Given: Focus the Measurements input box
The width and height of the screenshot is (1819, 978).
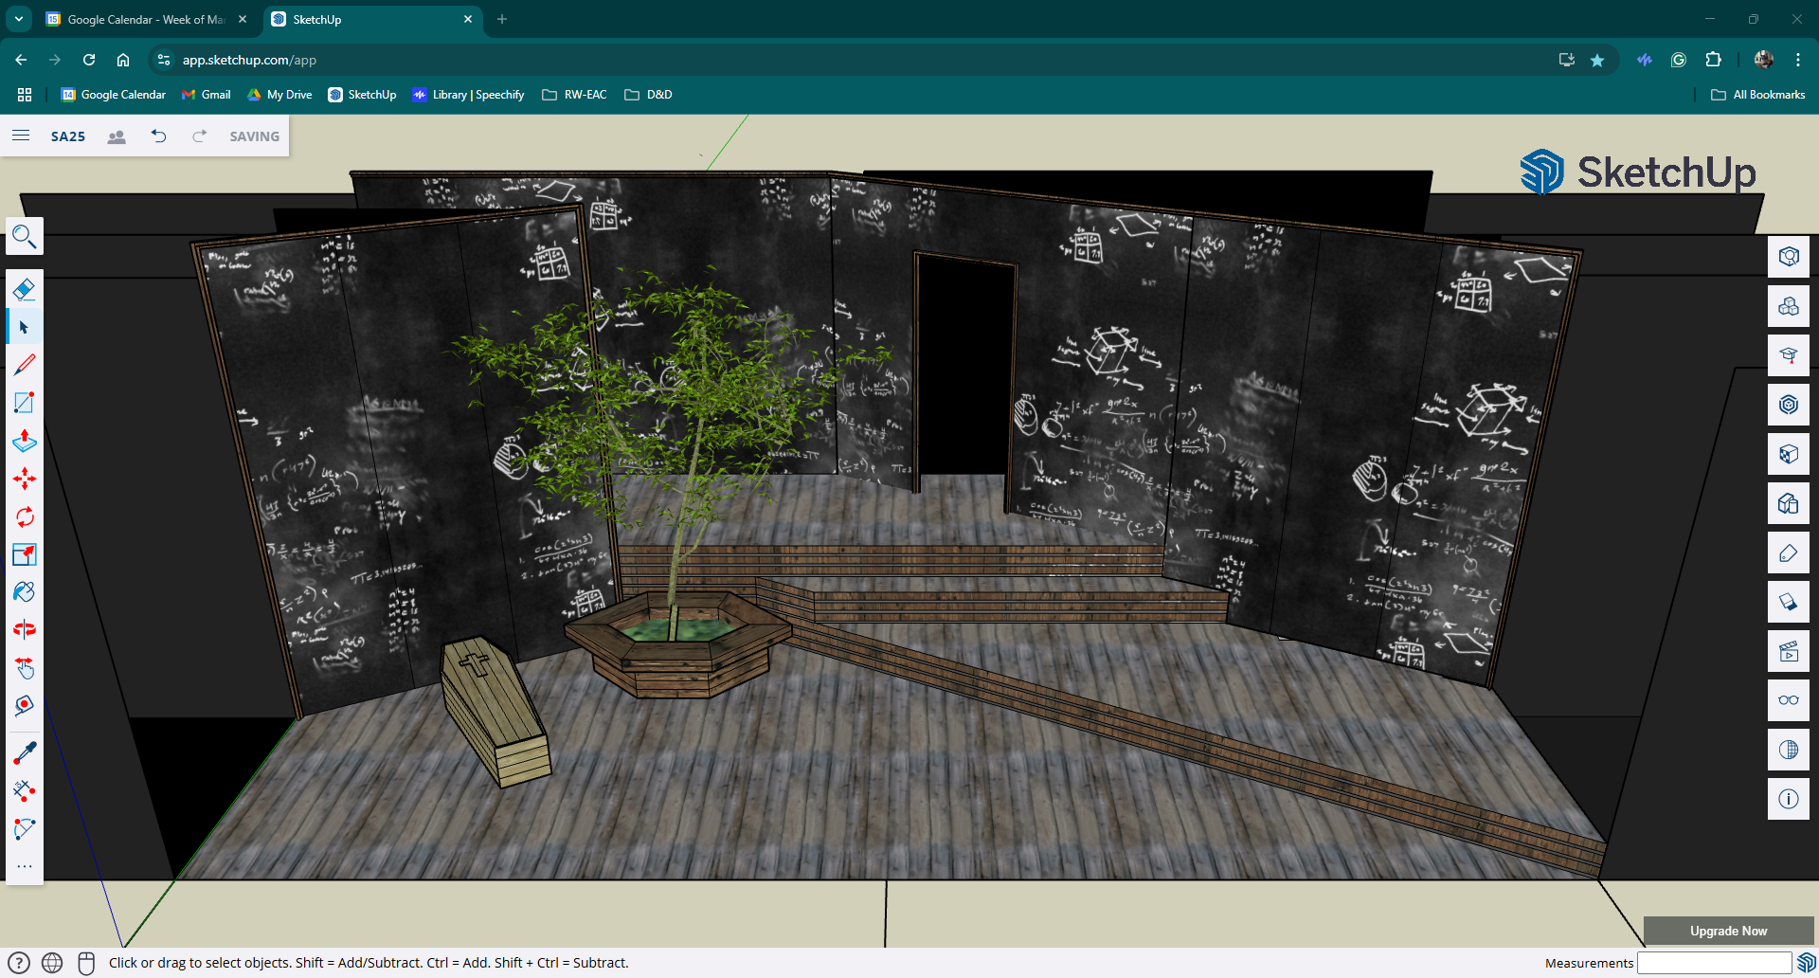Looking at the screenshot, I should click(1715, 963).
